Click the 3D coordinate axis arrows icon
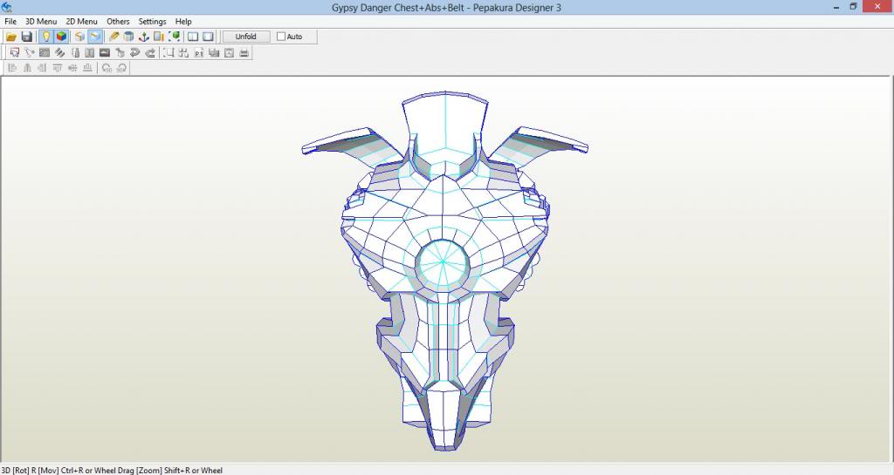Screen dimensions: 894x475 point(144,37)
